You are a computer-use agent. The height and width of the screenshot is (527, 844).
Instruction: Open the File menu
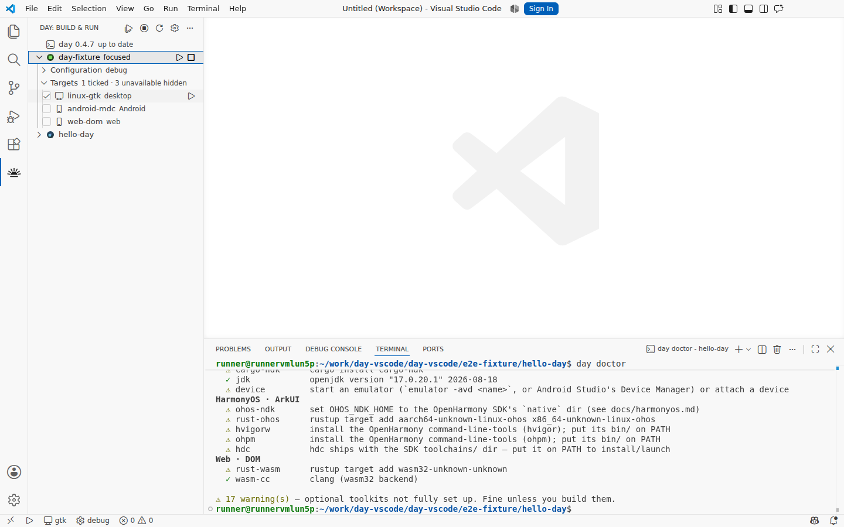coord(32,9)
